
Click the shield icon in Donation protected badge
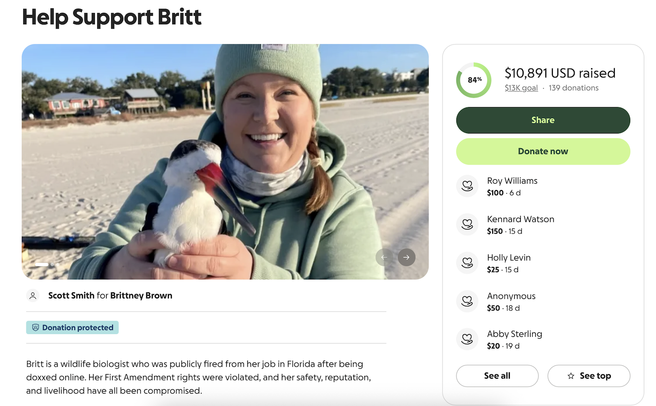(36, 328)
